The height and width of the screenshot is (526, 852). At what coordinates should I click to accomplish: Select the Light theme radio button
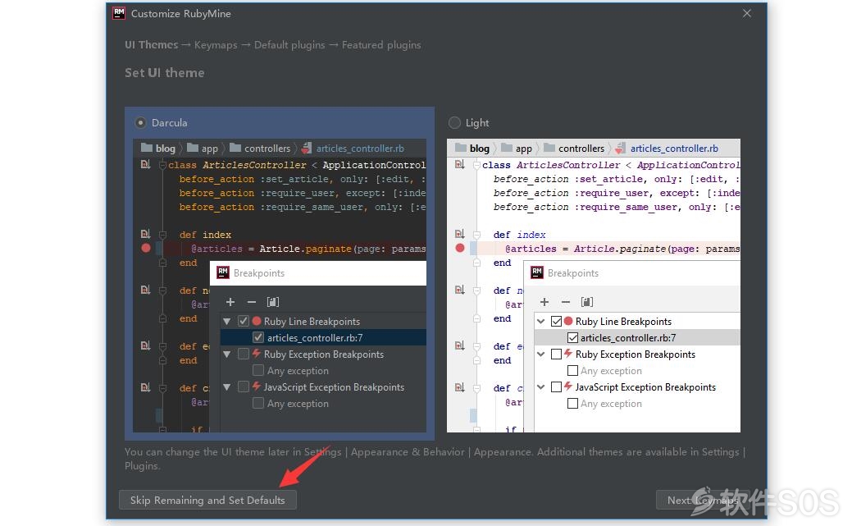pos(454,123)
